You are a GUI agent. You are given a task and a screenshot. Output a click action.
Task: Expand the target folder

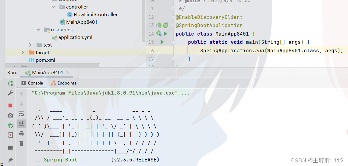click(23, 53)
